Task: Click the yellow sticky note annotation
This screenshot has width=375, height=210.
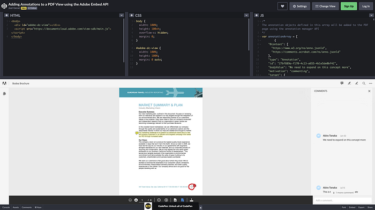Action: [137, 133]
